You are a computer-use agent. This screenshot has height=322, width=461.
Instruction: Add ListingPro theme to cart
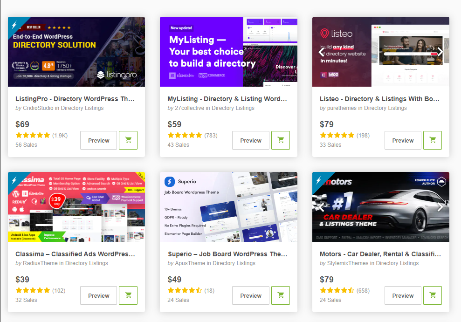click(x=128, y=140)
